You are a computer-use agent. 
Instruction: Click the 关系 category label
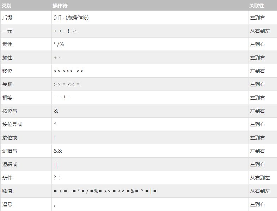tap(7, 84)
